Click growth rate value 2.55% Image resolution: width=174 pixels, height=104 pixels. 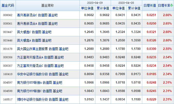(x=167, y=49)
